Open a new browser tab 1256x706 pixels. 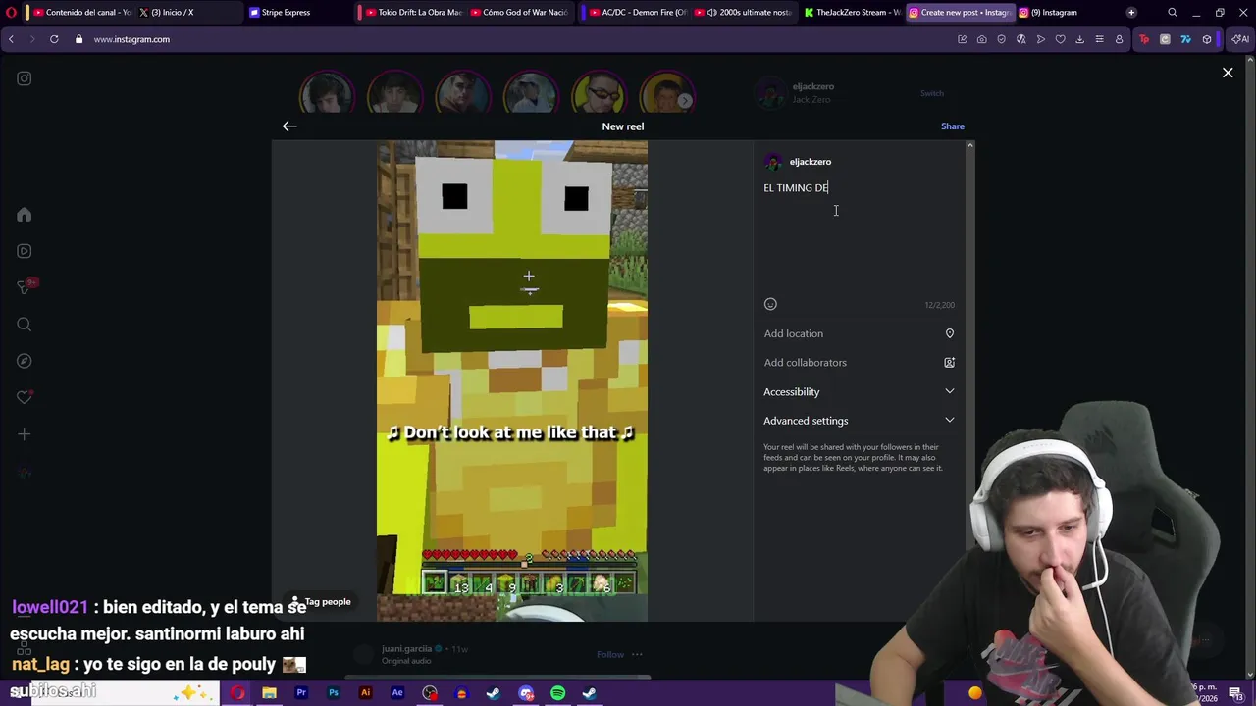click(x=1131, y=13)
